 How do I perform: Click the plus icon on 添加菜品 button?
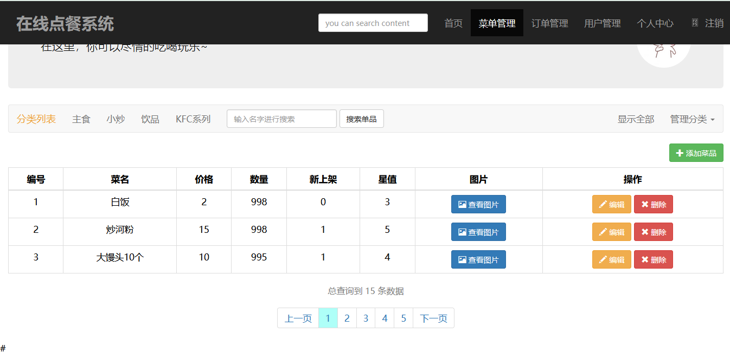(x=679, y=153)
